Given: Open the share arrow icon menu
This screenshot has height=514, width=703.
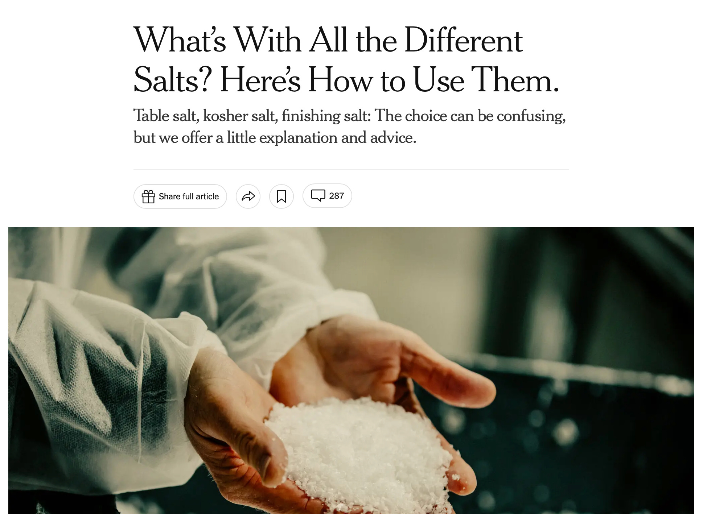Looking at the screenshot, I should click(x=248, y=196).
